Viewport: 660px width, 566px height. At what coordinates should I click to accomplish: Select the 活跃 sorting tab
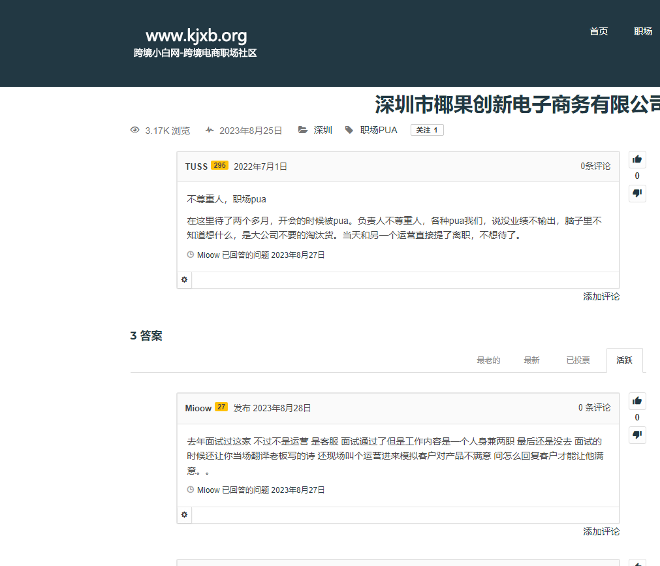tap(624, 360)
